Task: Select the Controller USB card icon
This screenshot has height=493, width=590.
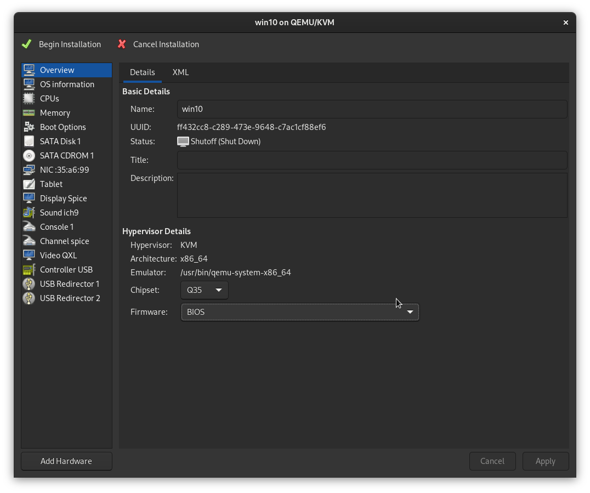Action: tap(29, 270)
